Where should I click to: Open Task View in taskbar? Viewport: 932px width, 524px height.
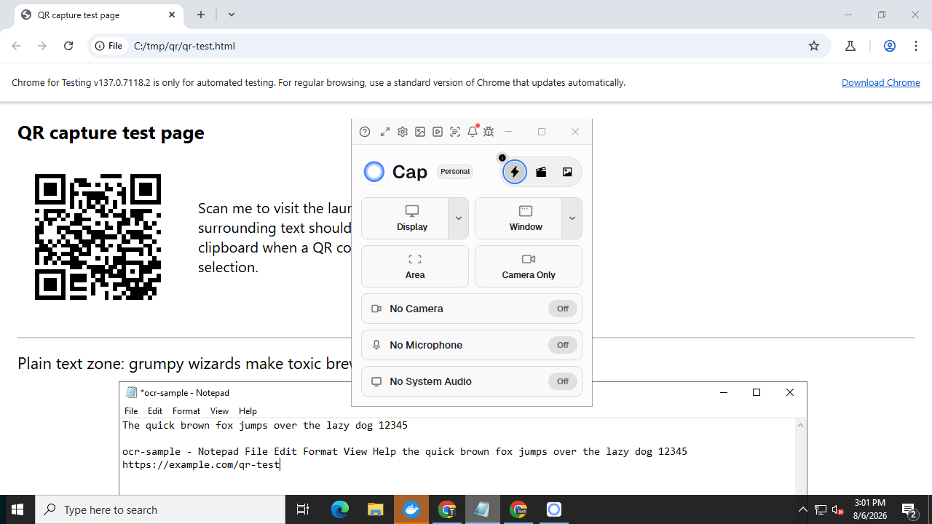click(303, 509)
